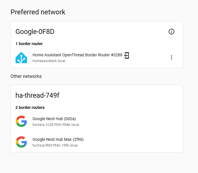The width and height of the screenshot is (198, 173).
Task: Click the fuchsia-1c53-f95c-f04b.local. hostname
Action: [x=56, y=125]
